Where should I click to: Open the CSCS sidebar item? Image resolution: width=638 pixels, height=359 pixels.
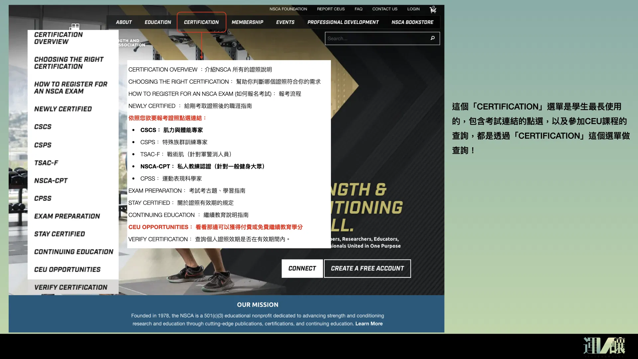pos(43,127)
